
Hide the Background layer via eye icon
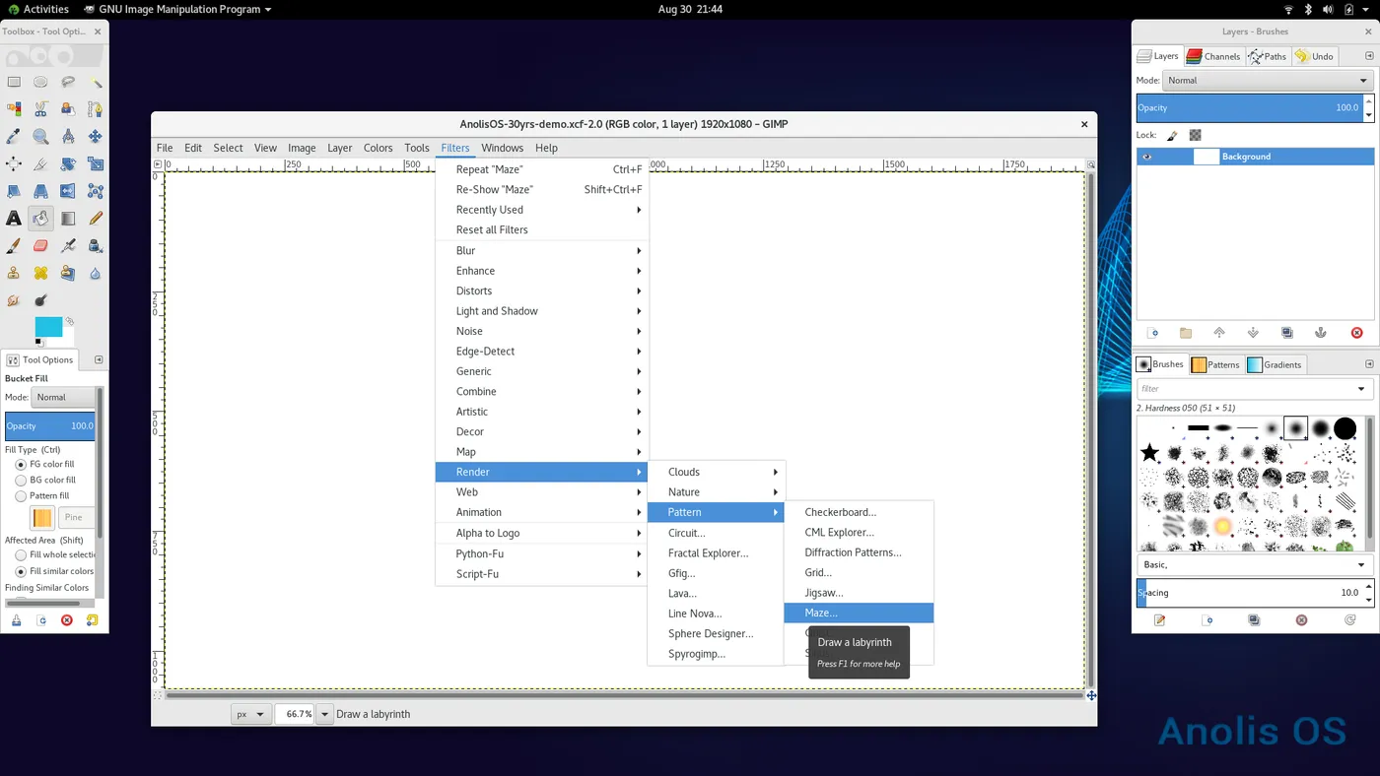point(1146,157)
